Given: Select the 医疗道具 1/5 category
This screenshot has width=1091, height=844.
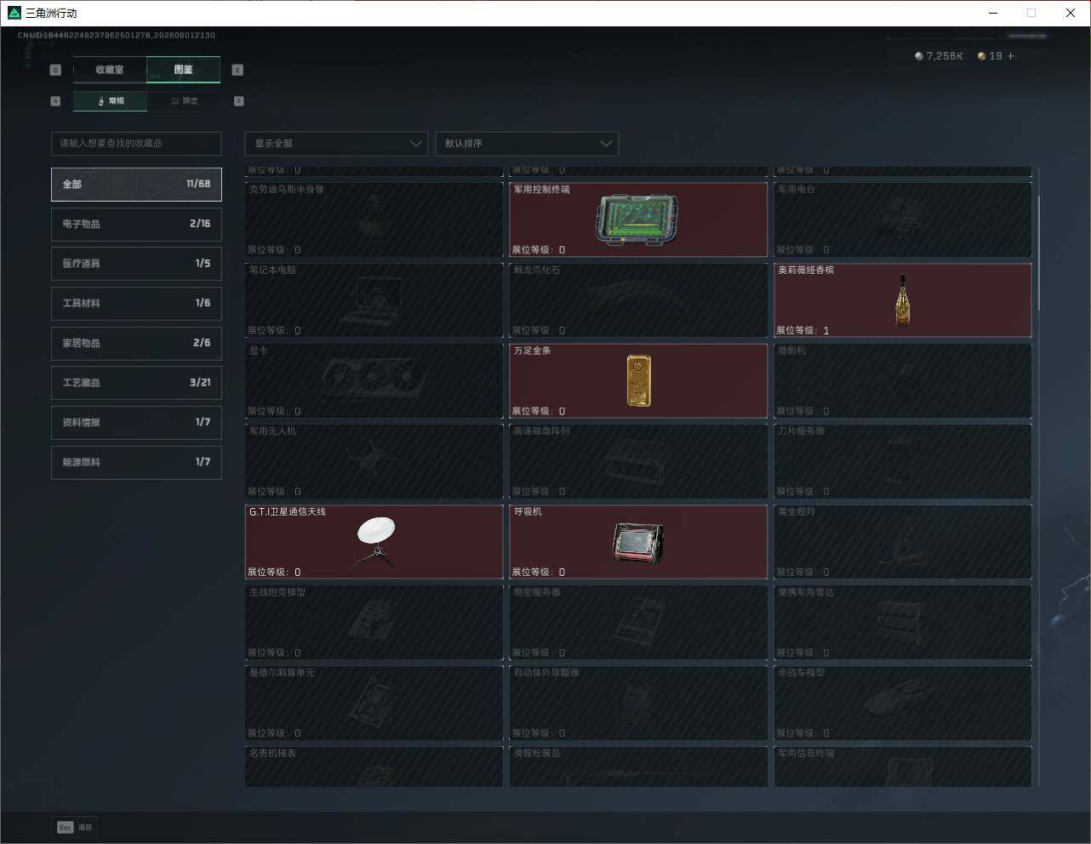Looking at the screenshot, I should [136, 264].
